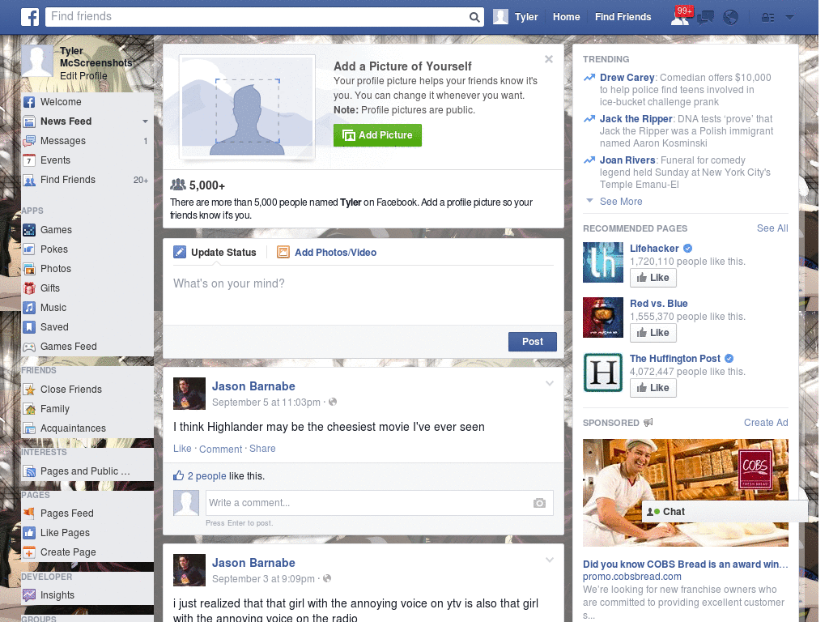Open the messages chat bubbles icon
The height and width of the screenshot is (622, 829).
pyautogui.click(x=705, y=18)
